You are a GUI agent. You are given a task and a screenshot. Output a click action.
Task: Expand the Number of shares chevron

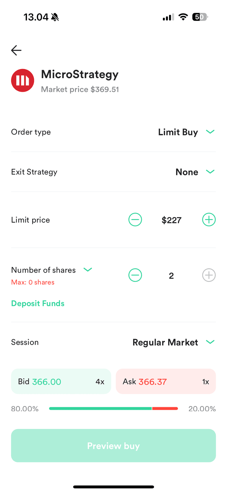tap(88, 269)
